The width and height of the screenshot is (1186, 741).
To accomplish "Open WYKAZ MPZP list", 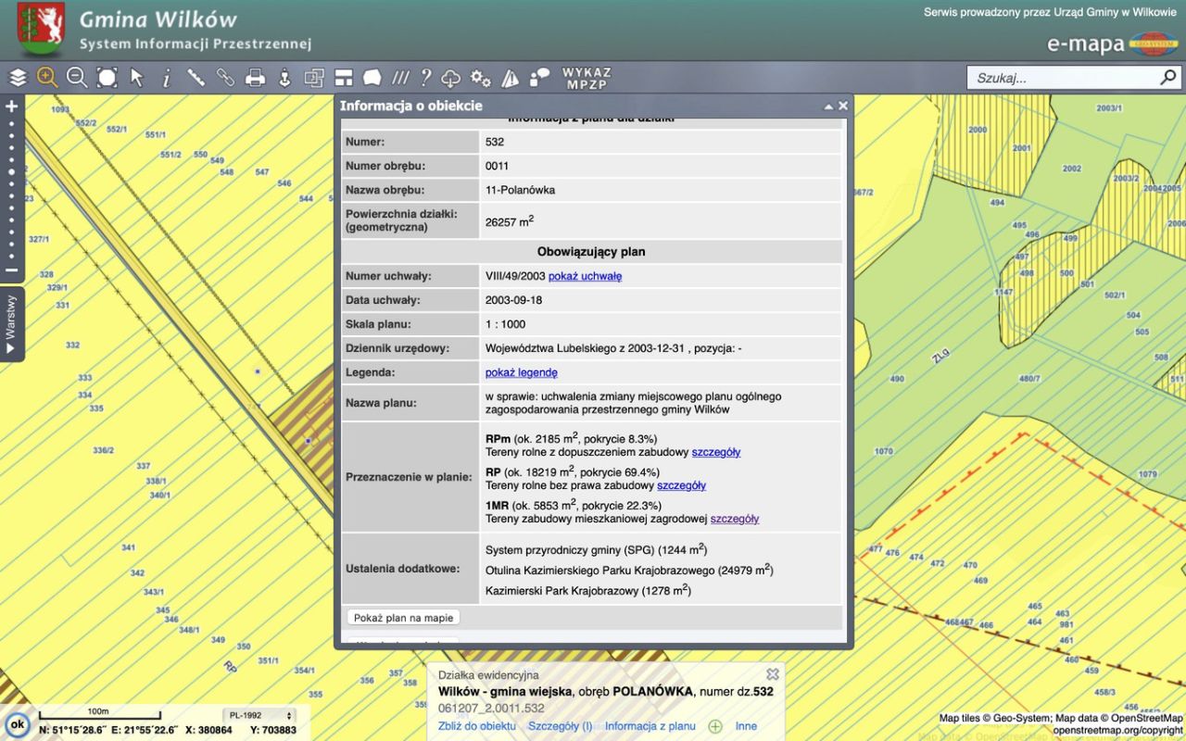I will click(587, 78).
